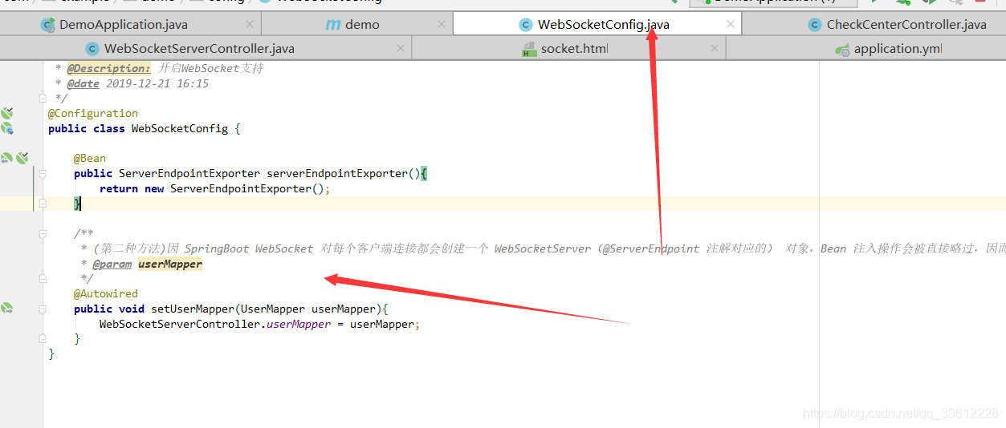Click the WebSocketConfig class name in the code

click(180, 128)
